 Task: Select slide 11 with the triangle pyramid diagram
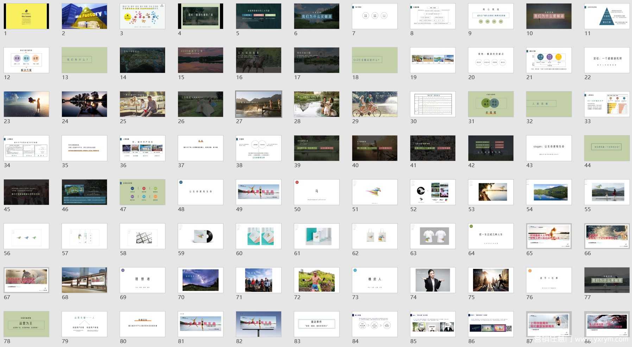tap(607, 16)
